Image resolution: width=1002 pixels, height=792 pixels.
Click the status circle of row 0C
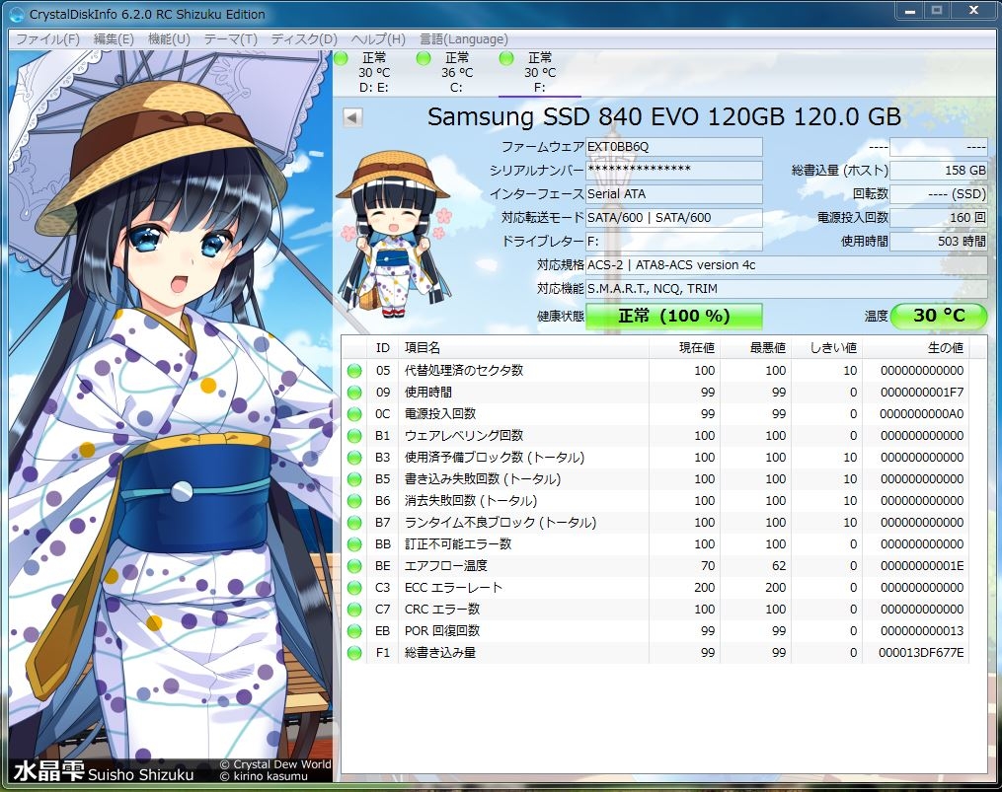pyautogui.click(x=354, y=414)
